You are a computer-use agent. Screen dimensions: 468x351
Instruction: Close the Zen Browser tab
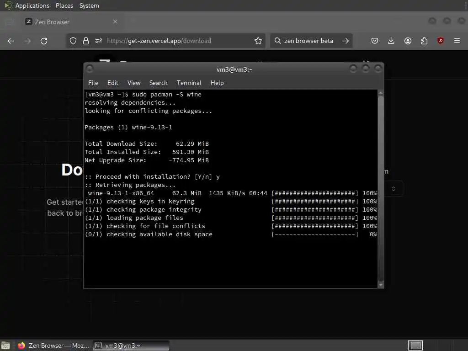(115, 21)
